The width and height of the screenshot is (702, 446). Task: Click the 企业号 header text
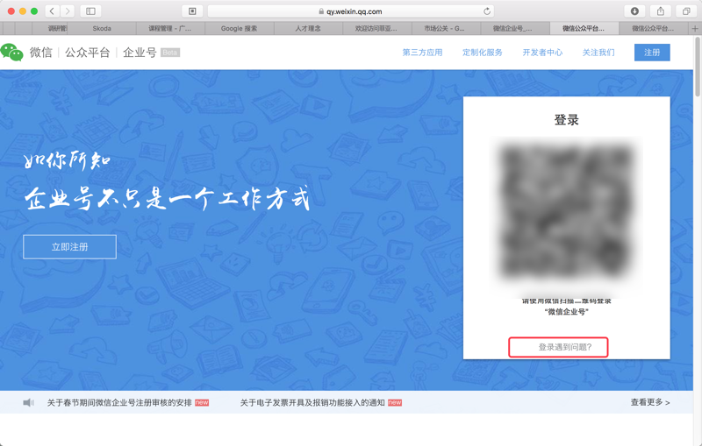point(140,53)
